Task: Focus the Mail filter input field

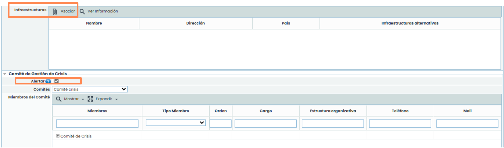Action: (x=467, y=123)
